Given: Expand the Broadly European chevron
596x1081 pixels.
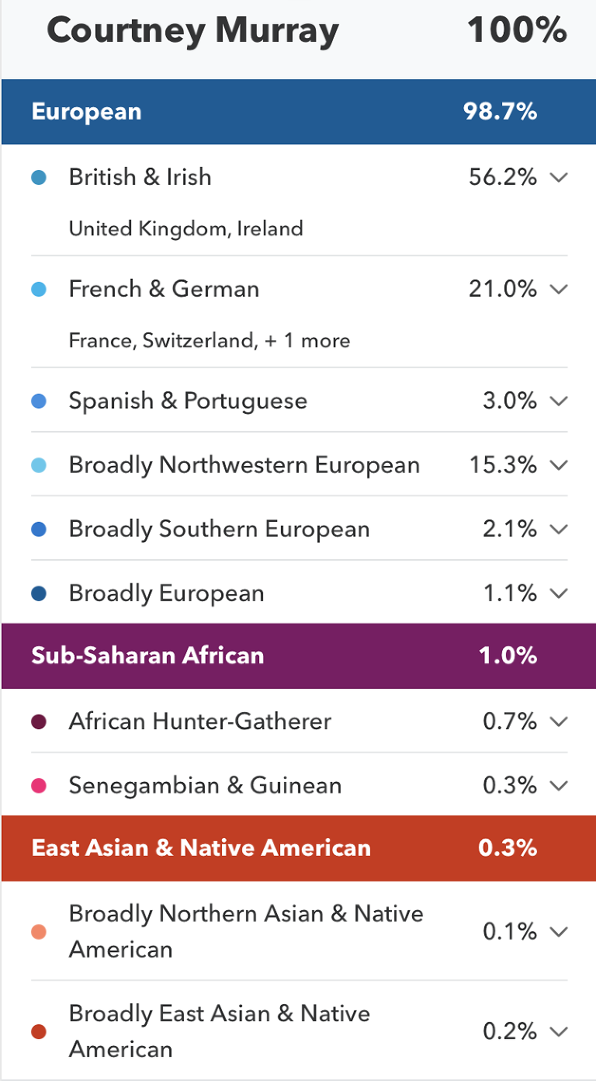Looking at the screenshot, I should (559, 593).
